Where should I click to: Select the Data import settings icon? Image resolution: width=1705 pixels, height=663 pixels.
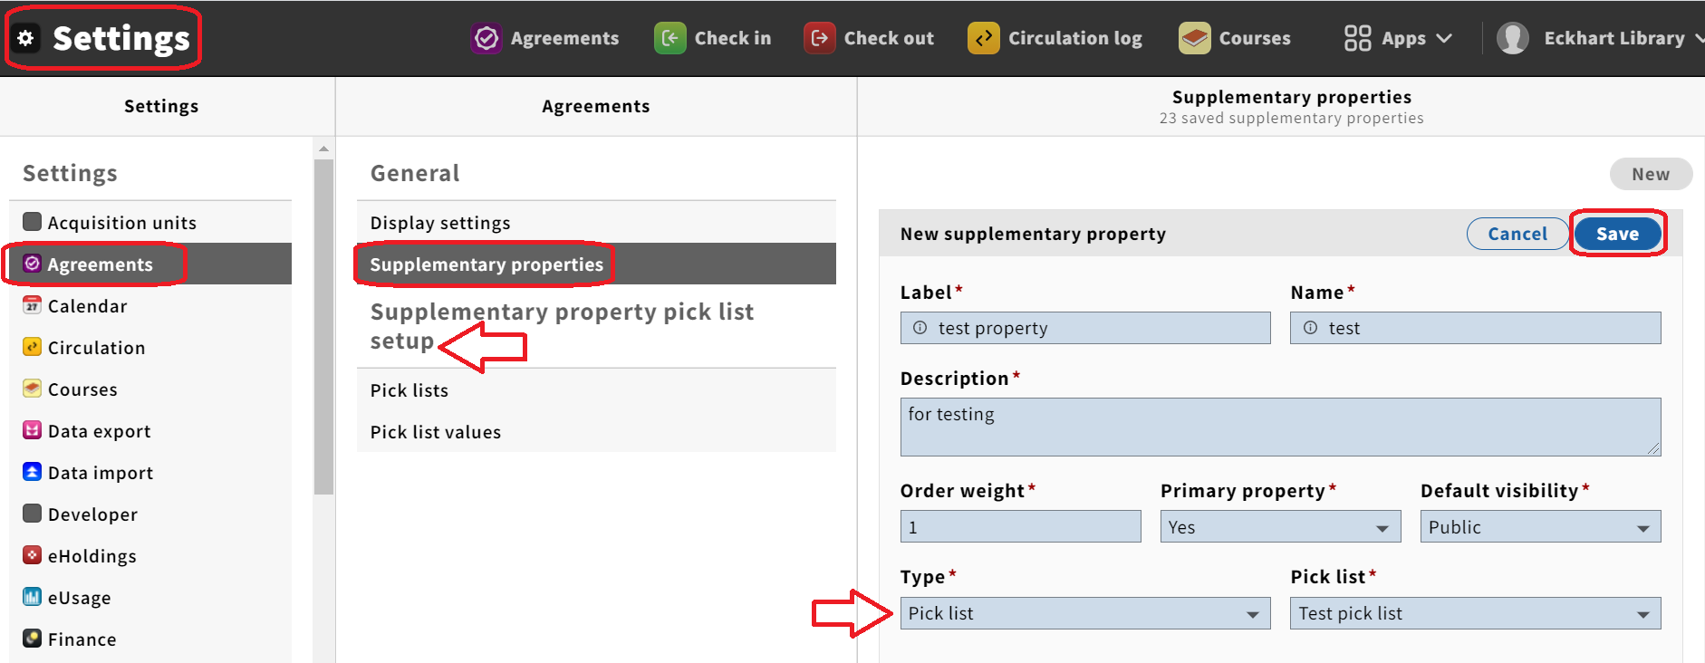tap(32, 472)
